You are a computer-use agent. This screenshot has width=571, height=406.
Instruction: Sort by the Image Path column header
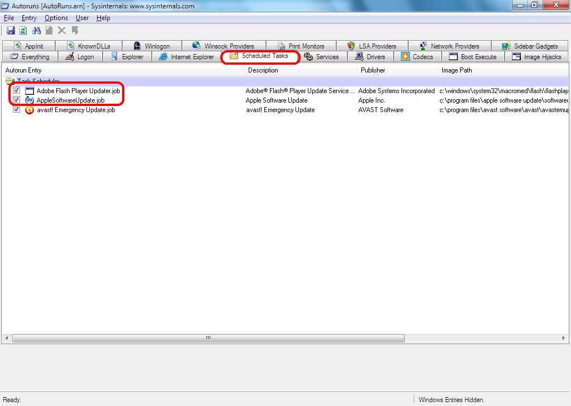503,70
